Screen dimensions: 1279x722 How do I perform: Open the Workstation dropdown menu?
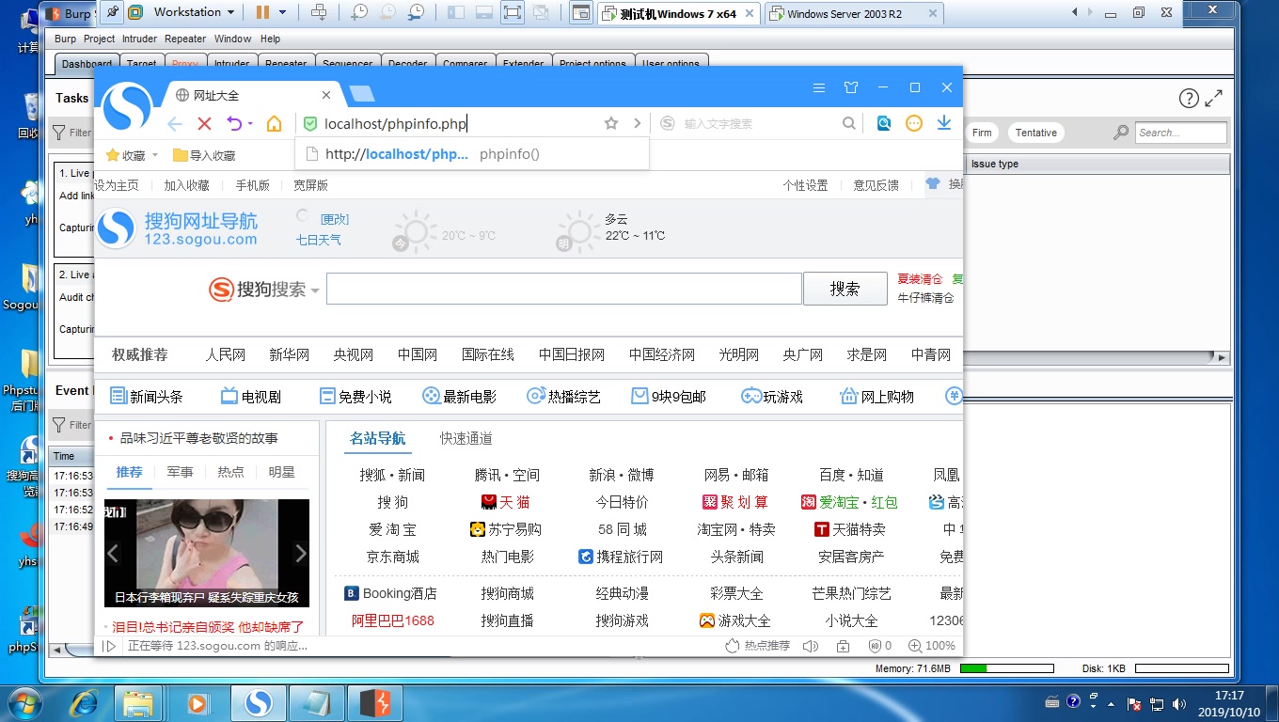pyautogui.click(x=195, y=12)
